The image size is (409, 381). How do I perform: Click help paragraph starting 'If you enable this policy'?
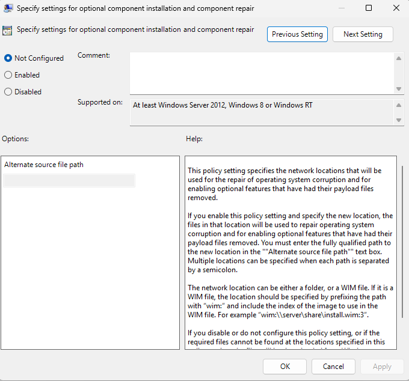click(290, 243)
